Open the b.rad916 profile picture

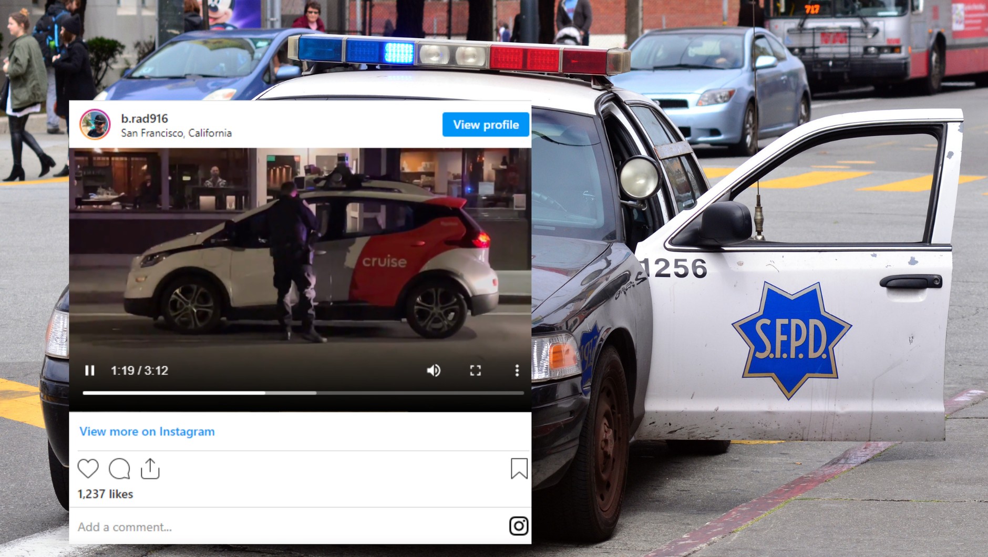click(95, 125)
